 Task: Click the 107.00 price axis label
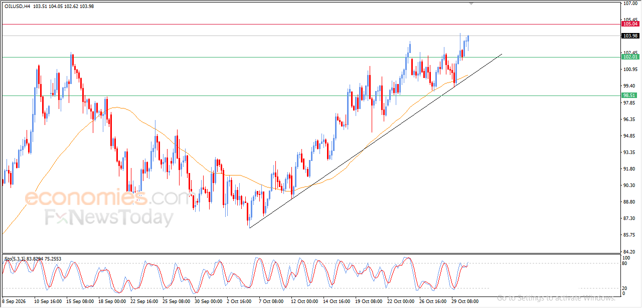tap(630, 3)
